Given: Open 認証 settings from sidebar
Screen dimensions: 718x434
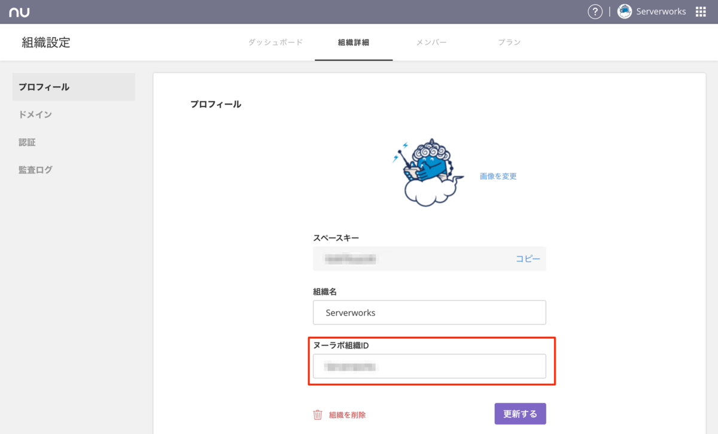Looking at the screenshot, I should [28, 142].
